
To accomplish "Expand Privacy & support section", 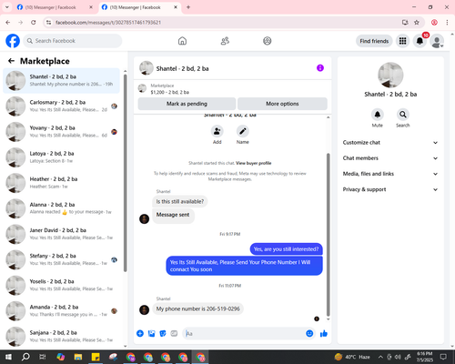I will click(390, 189).
